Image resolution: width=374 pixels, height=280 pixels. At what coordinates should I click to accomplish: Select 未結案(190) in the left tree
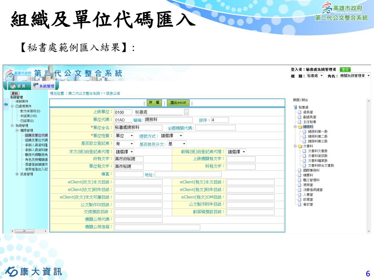pyautogui.click(x=28, y=116)
